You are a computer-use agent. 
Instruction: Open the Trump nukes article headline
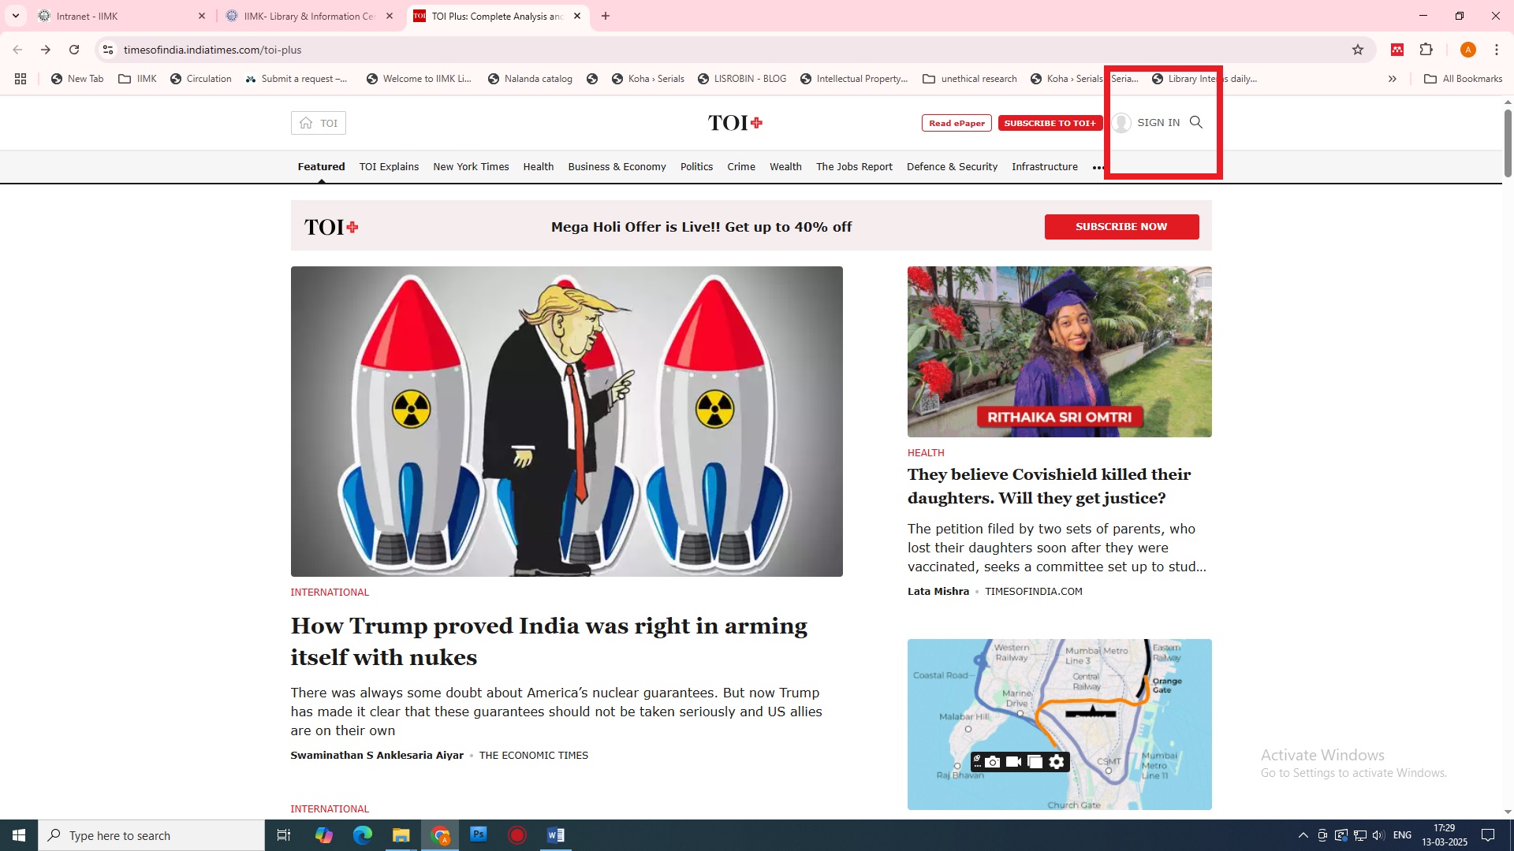tap(548, 641)
